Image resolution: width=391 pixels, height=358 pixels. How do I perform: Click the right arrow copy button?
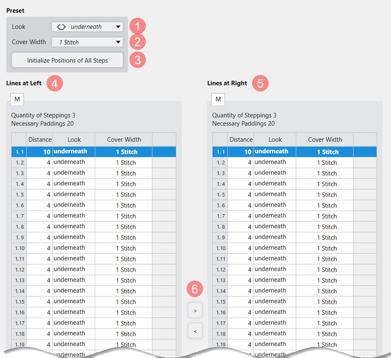(195, 311)
